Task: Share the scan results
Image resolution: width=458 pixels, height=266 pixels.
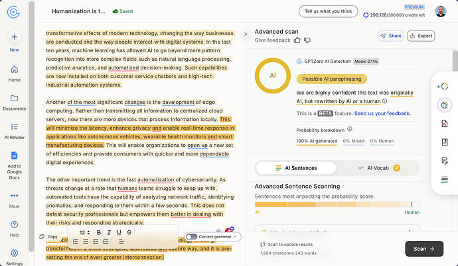Action: (391, 36)
